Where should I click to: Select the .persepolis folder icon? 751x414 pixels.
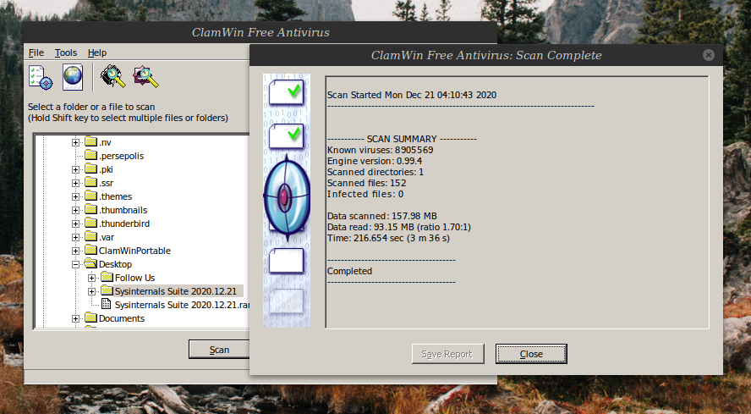click(x=91, y=155)
